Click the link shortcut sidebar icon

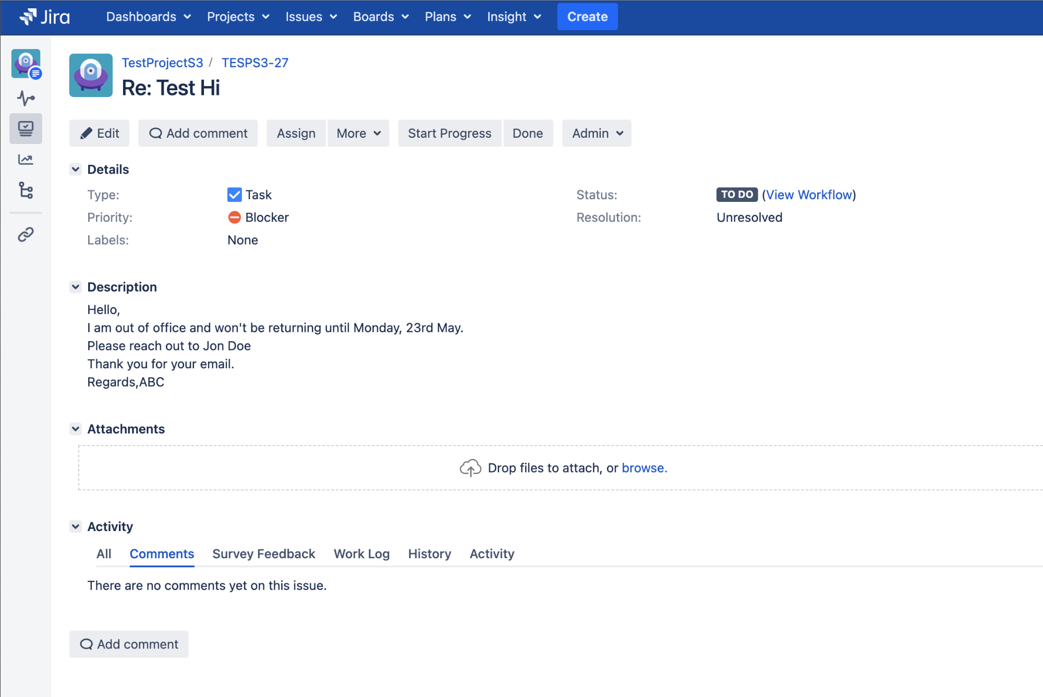click(x=26, y=234)
